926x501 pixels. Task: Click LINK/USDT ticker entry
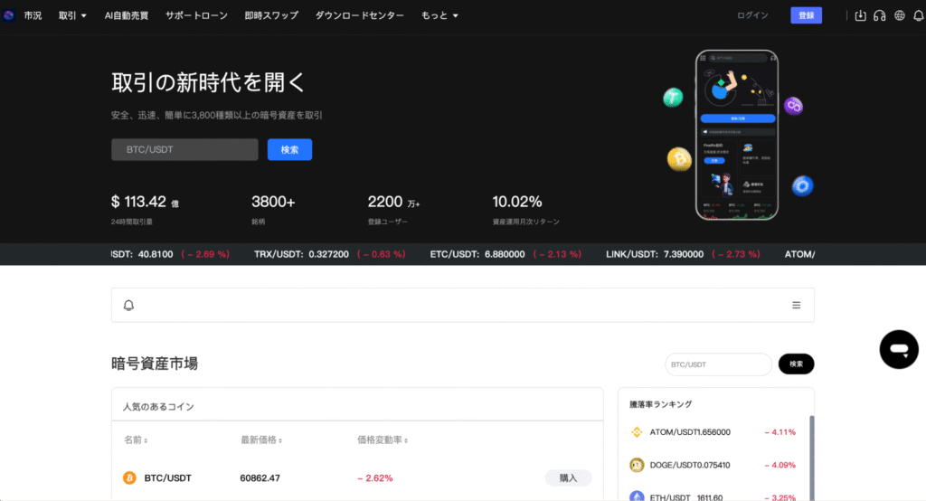(683, 255)
